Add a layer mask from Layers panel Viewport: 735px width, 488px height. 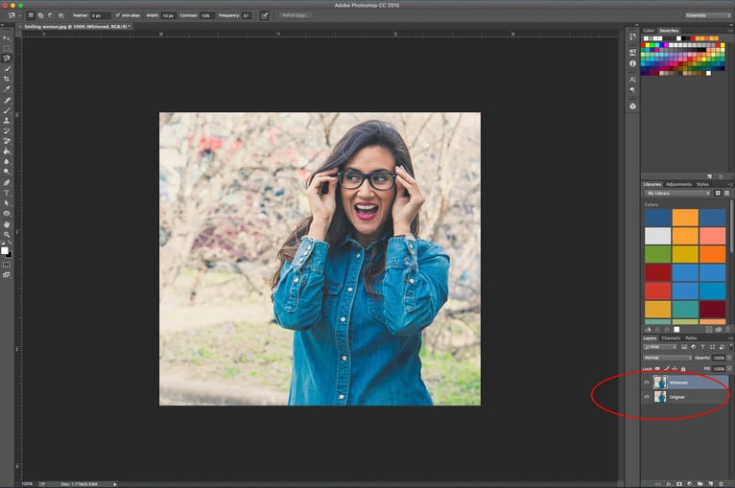click(679, 484)
